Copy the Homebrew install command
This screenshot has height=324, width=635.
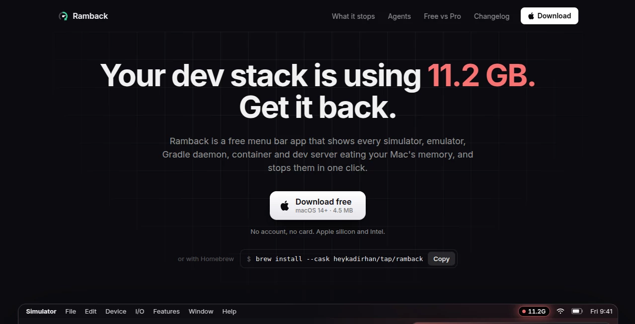pos(441,259)
